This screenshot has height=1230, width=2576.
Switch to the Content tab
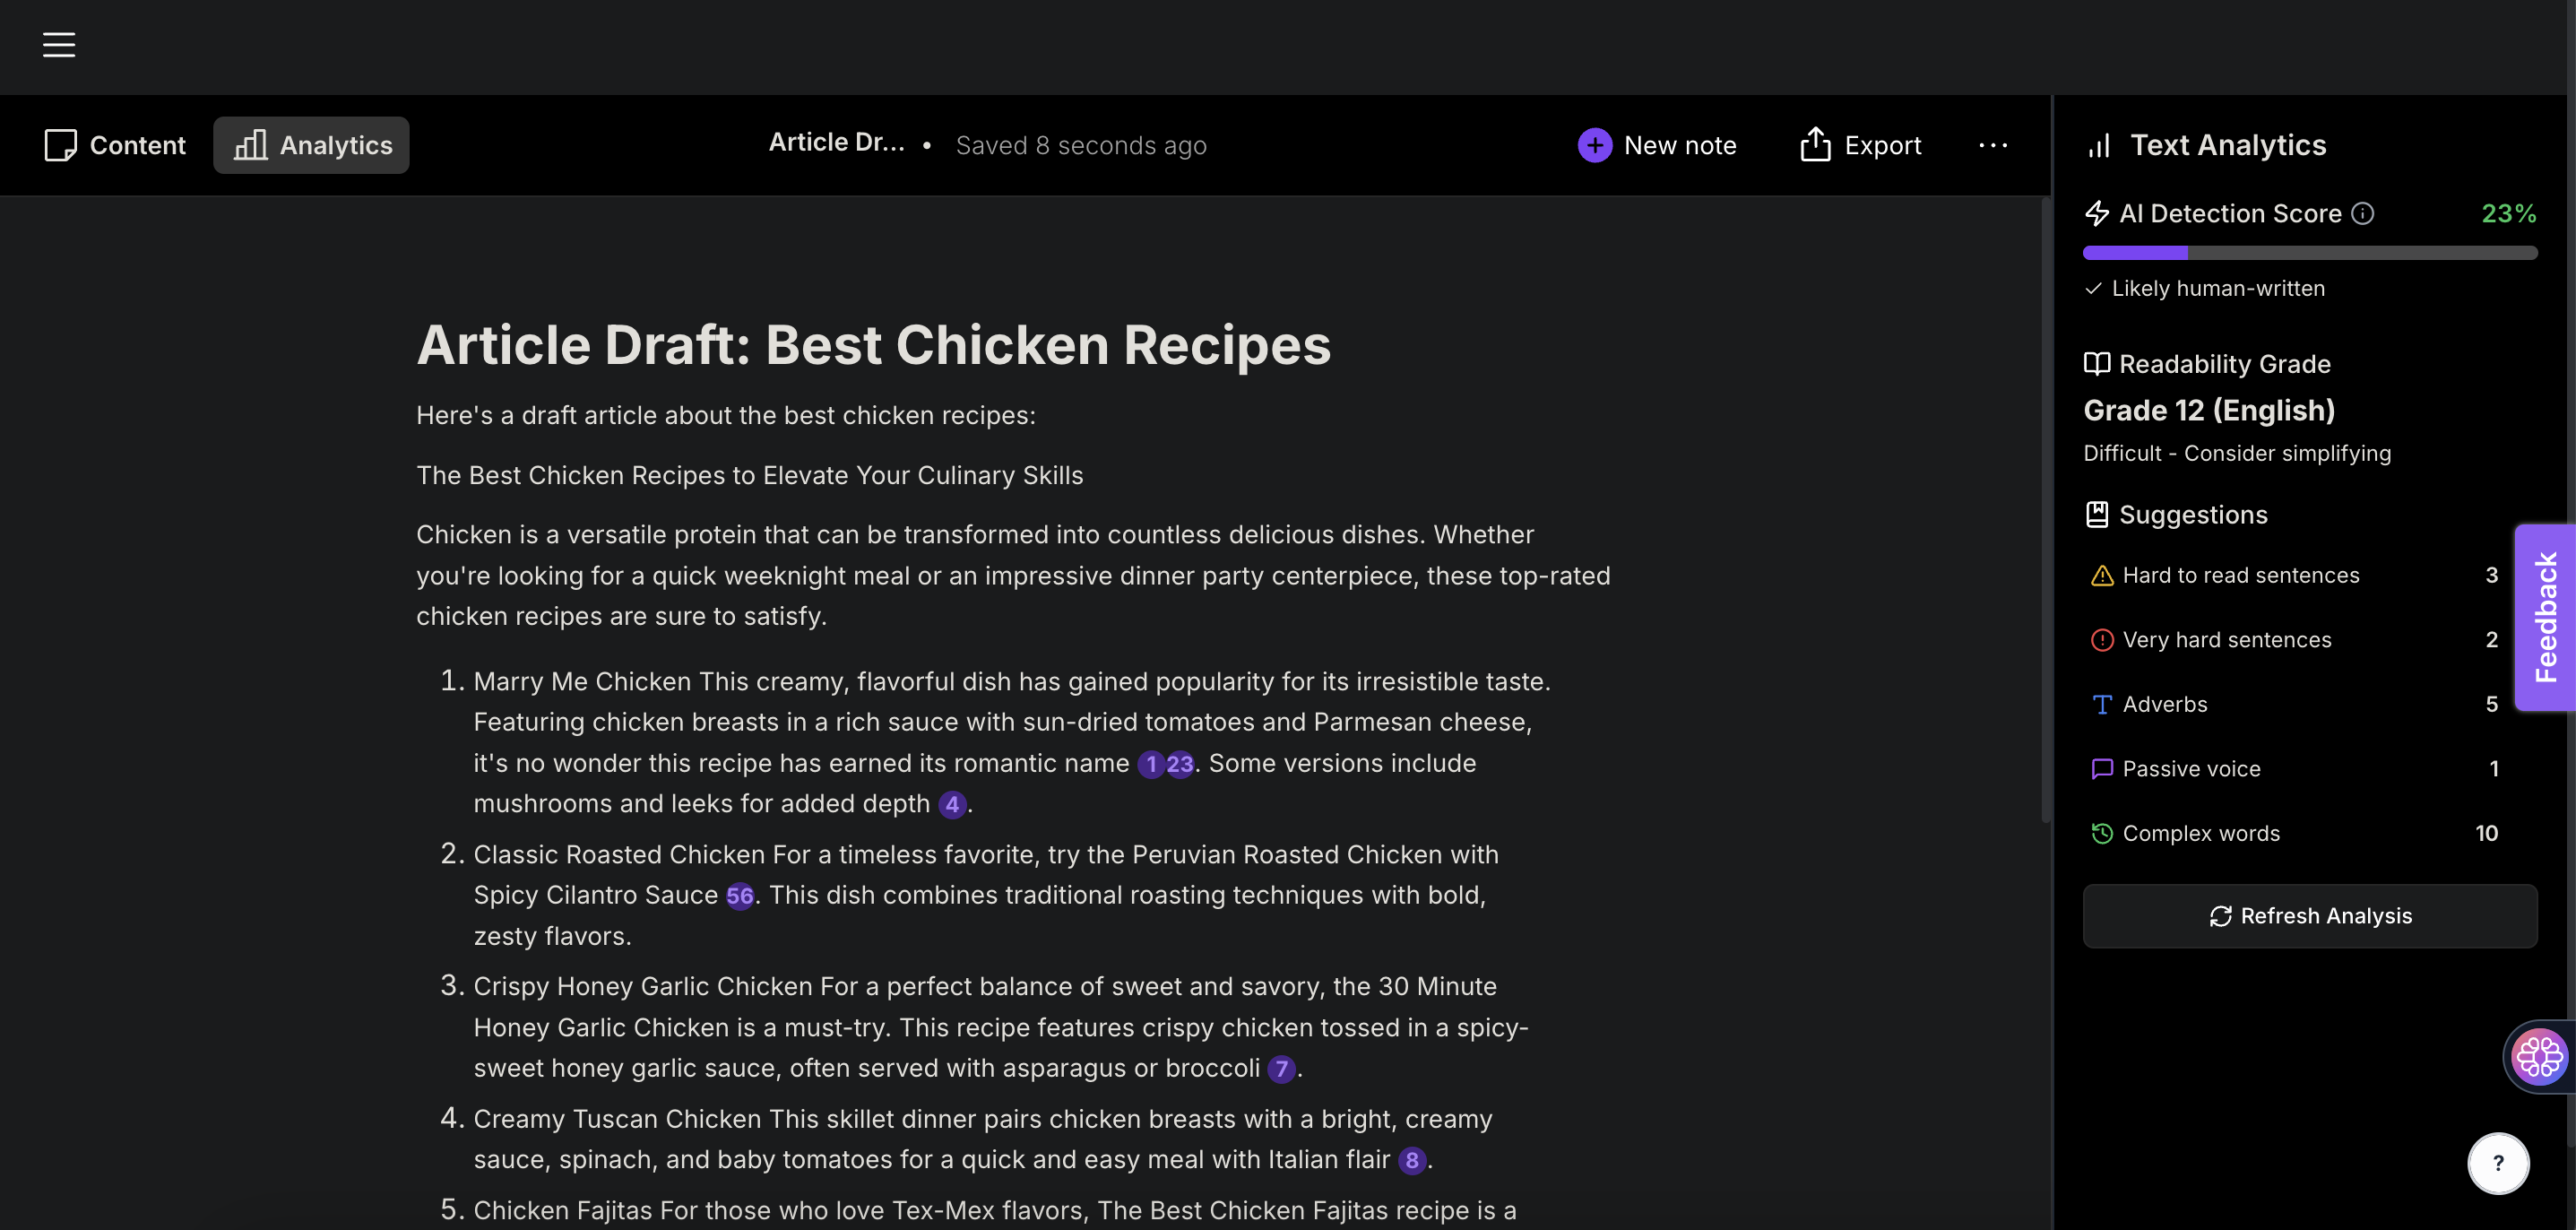pos(115,145)
